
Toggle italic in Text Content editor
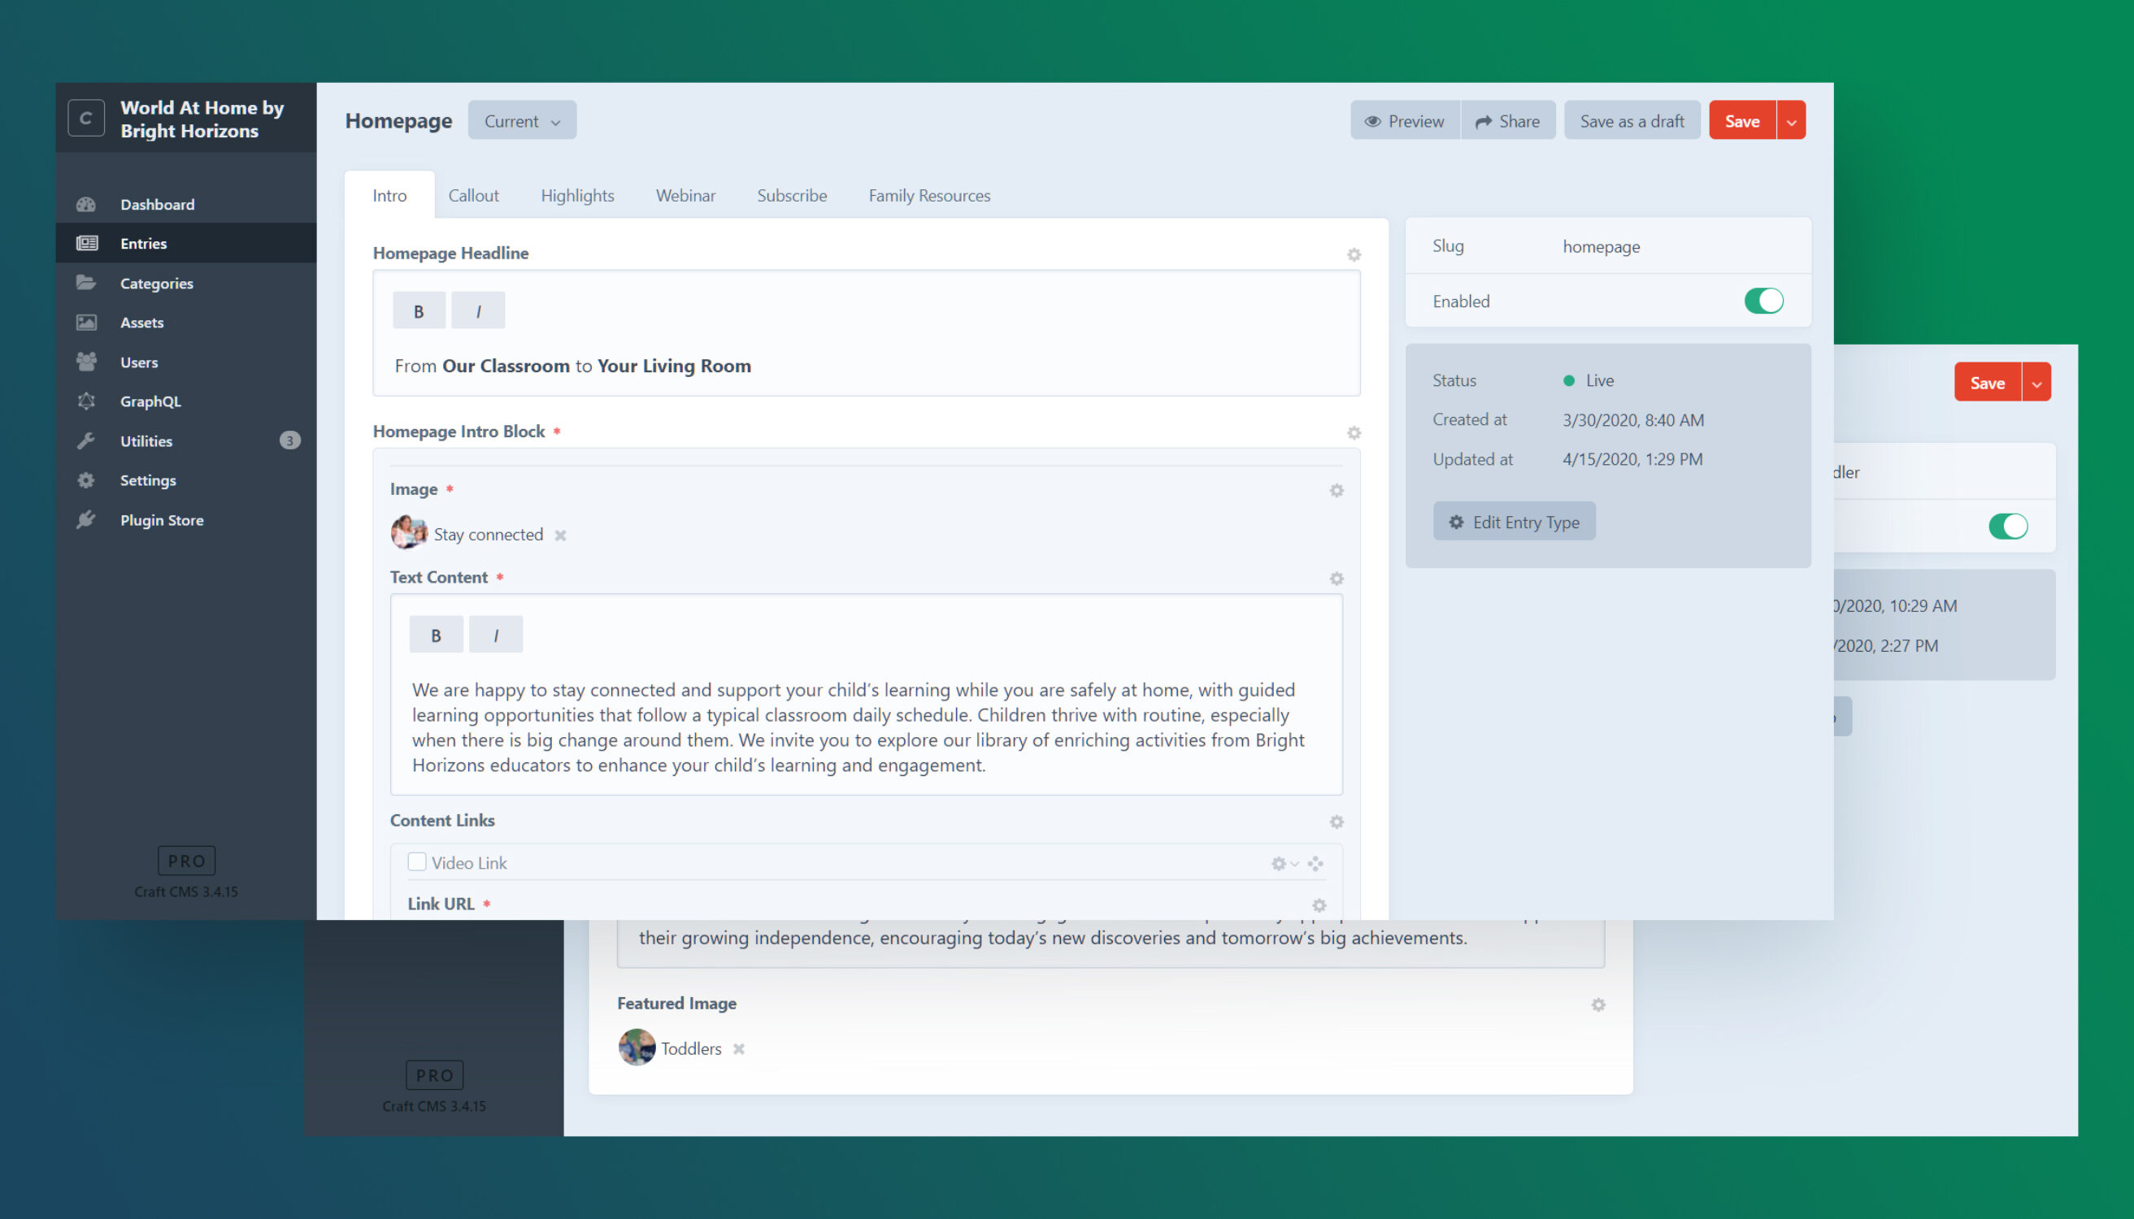tap(496, 635)
